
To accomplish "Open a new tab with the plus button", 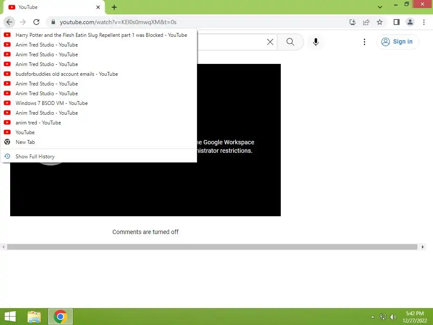I will [114, 8].
